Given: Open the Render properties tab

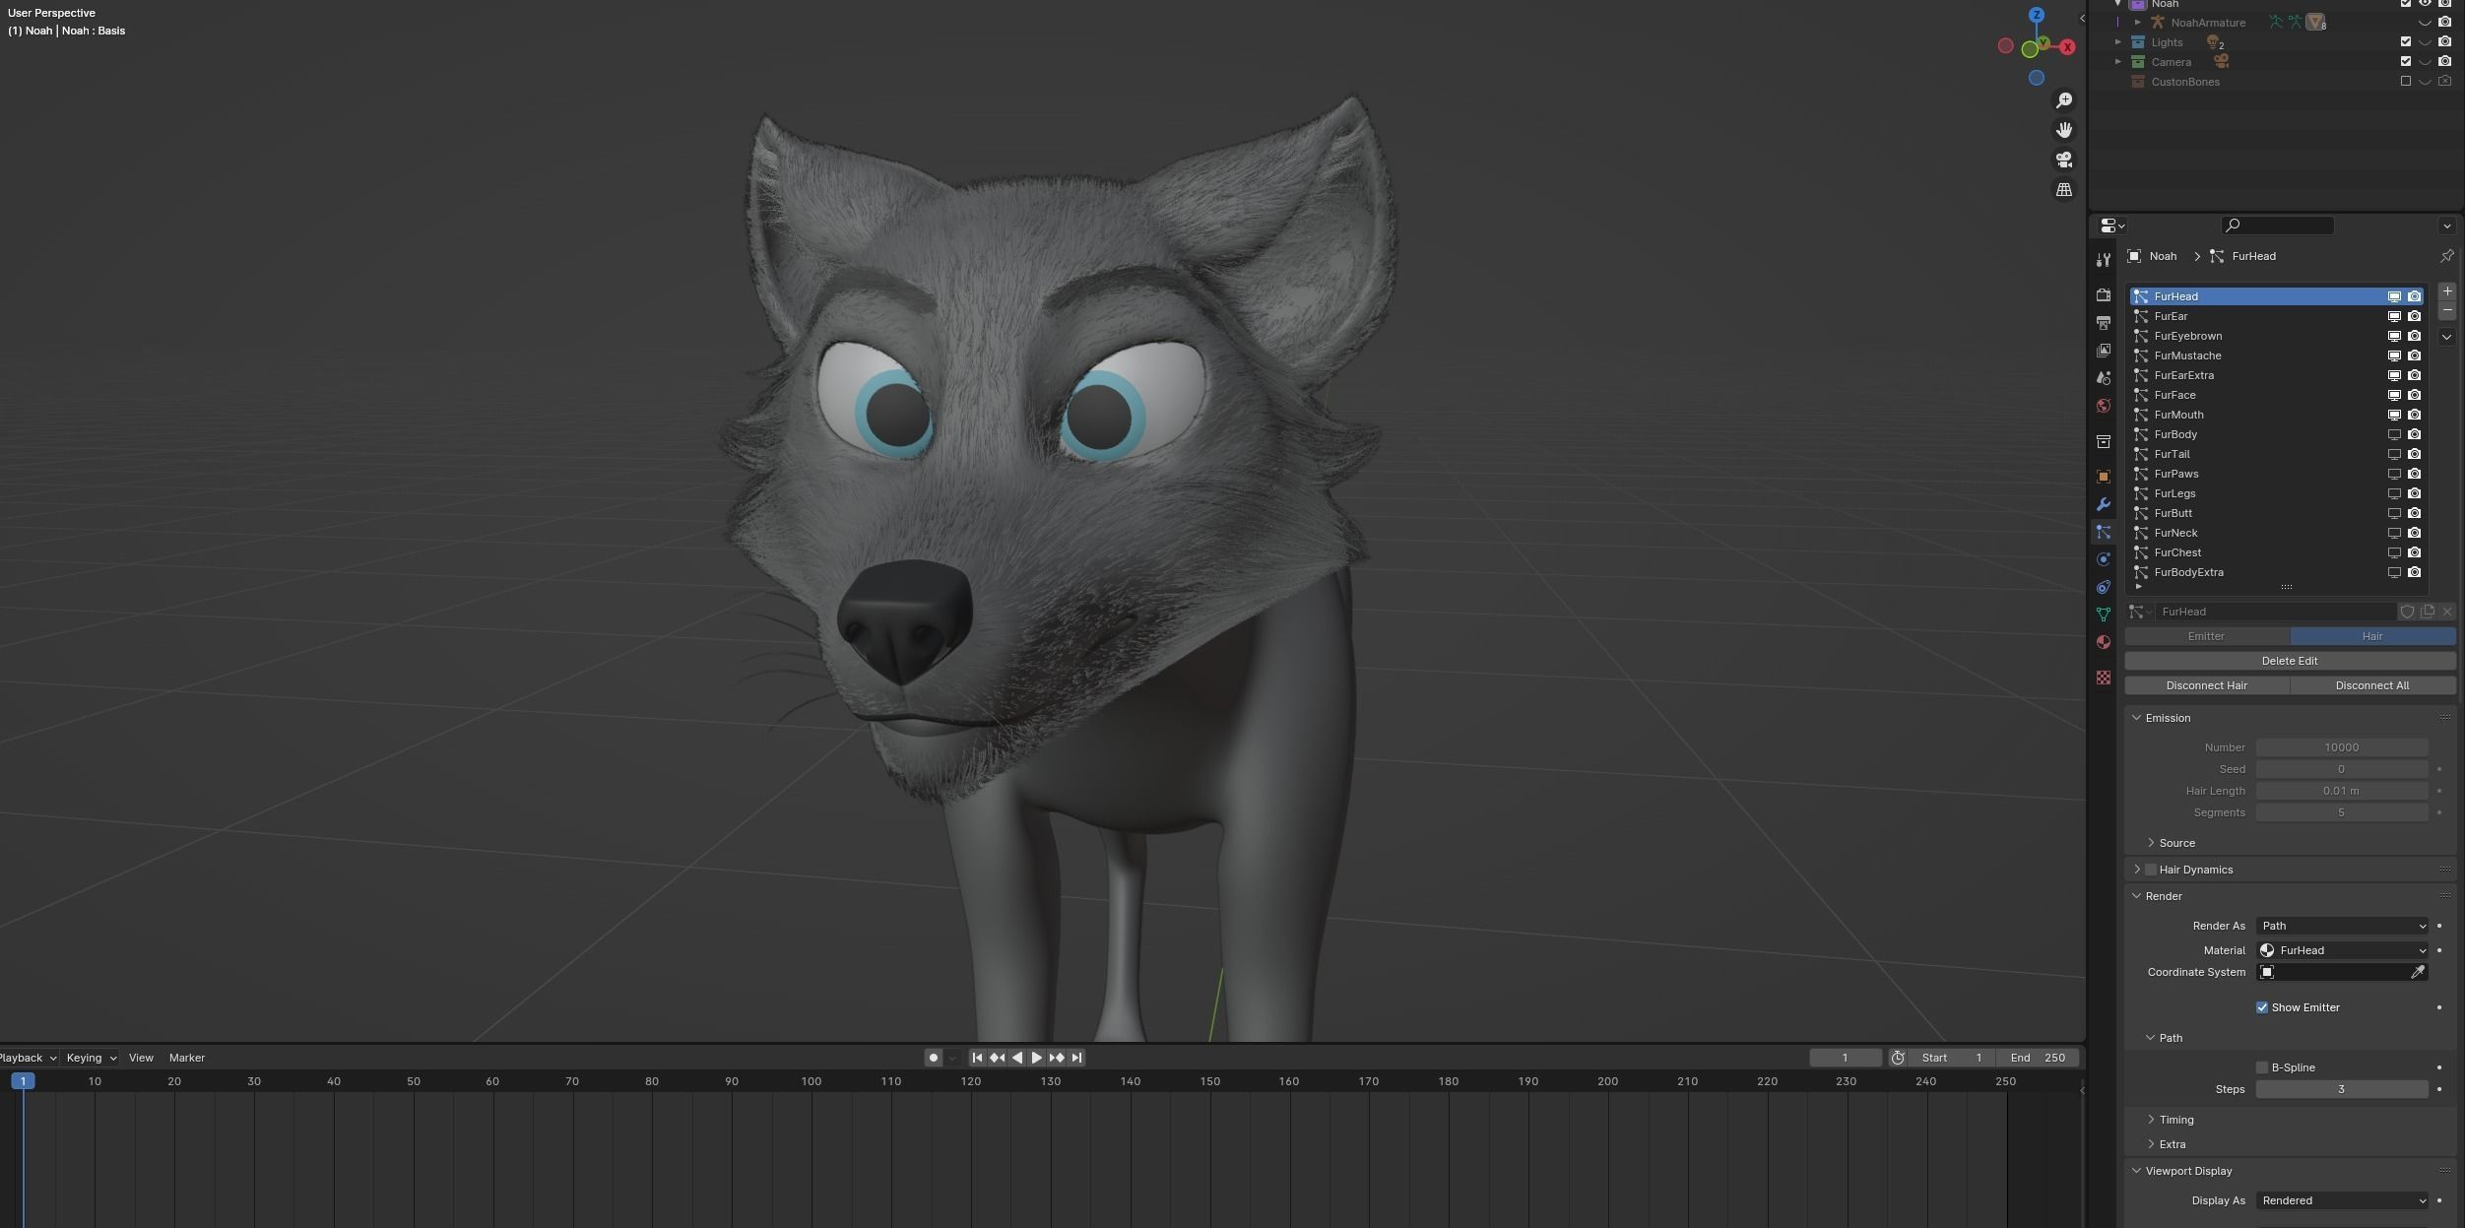Looking at the screenshot, I should 2103,294.
